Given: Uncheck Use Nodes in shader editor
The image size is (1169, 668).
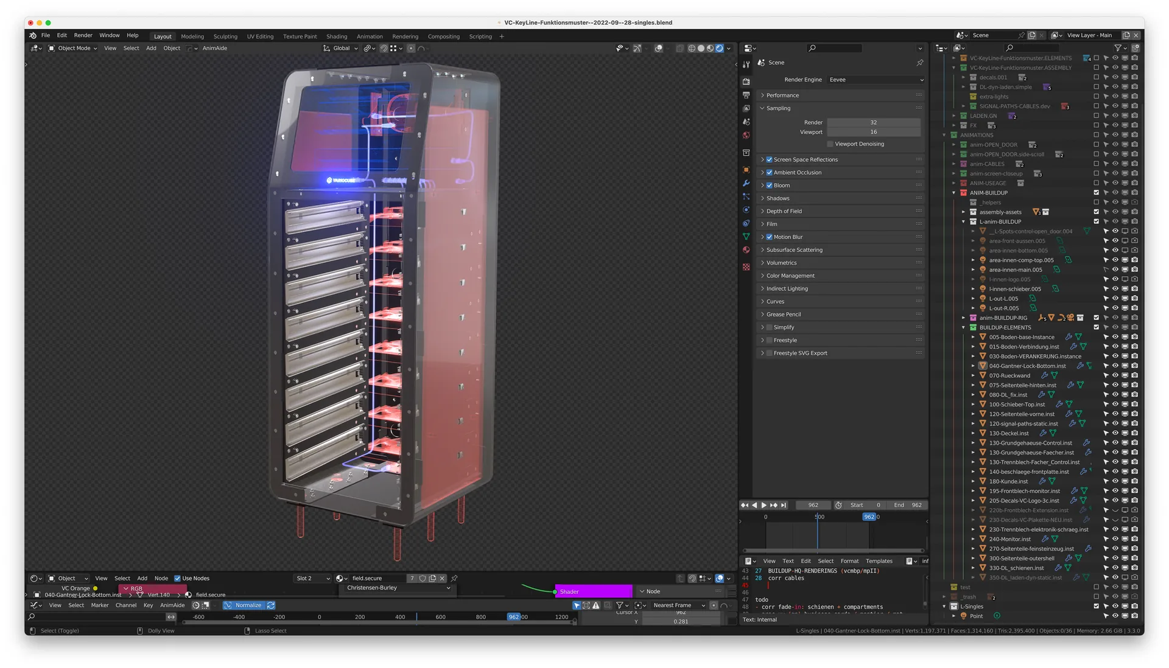Looking at the screenshot, I should [177, 579].
